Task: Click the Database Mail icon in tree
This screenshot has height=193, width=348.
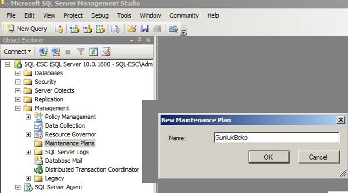Action: pyautogui.click(x=39, y=161)
